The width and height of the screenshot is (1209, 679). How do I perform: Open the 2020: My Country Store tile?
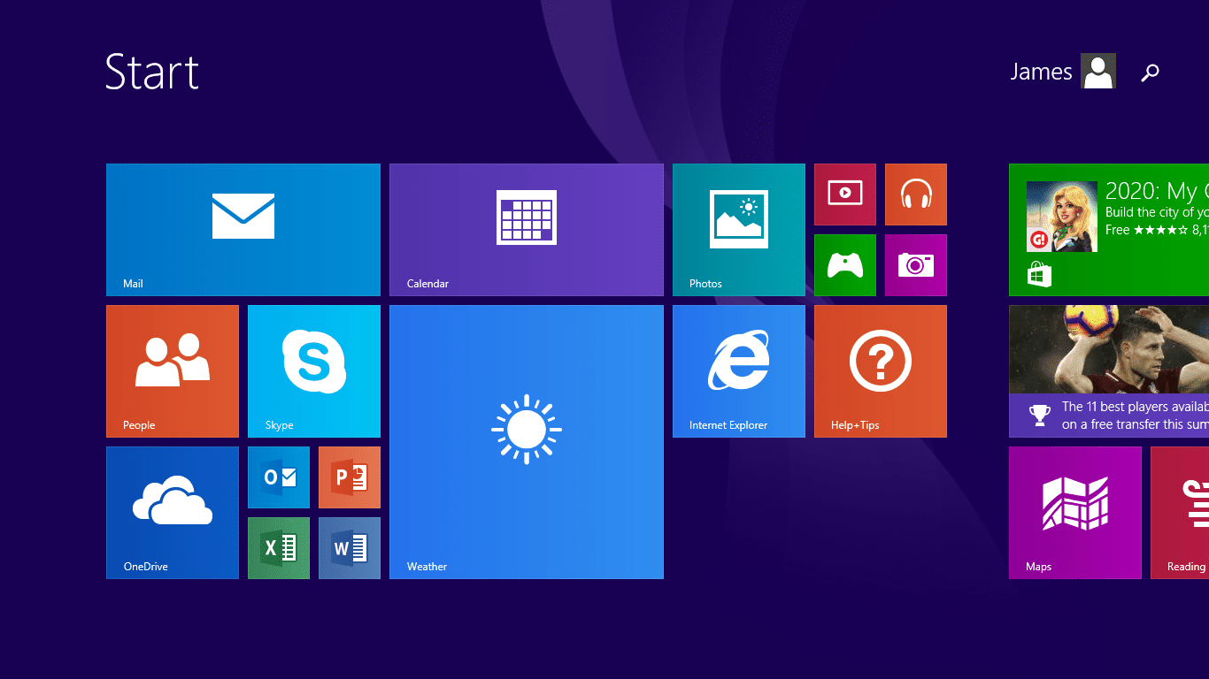(1111, 229)
